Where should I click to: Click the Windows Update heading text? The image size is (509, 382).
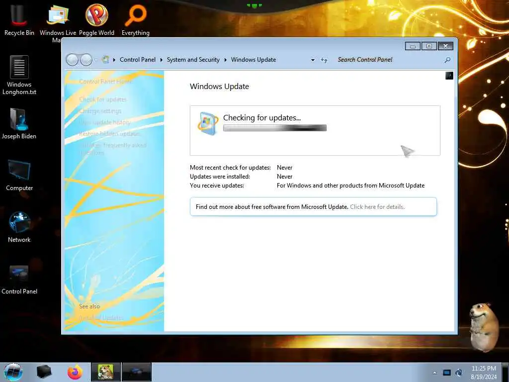pyautogui.click(x=219, y=87)
